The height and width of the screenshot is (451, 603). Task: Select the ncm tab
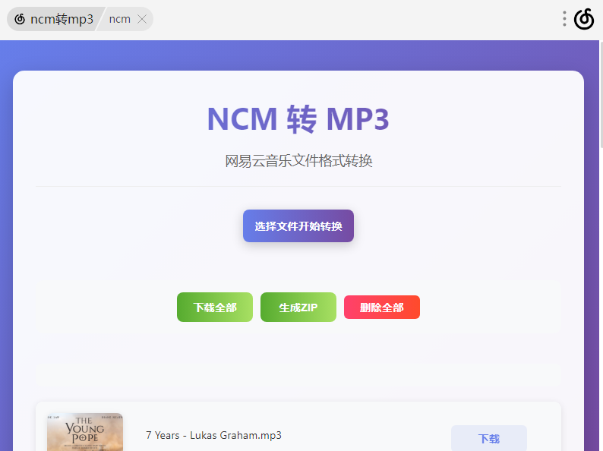(x=119, y=19)
